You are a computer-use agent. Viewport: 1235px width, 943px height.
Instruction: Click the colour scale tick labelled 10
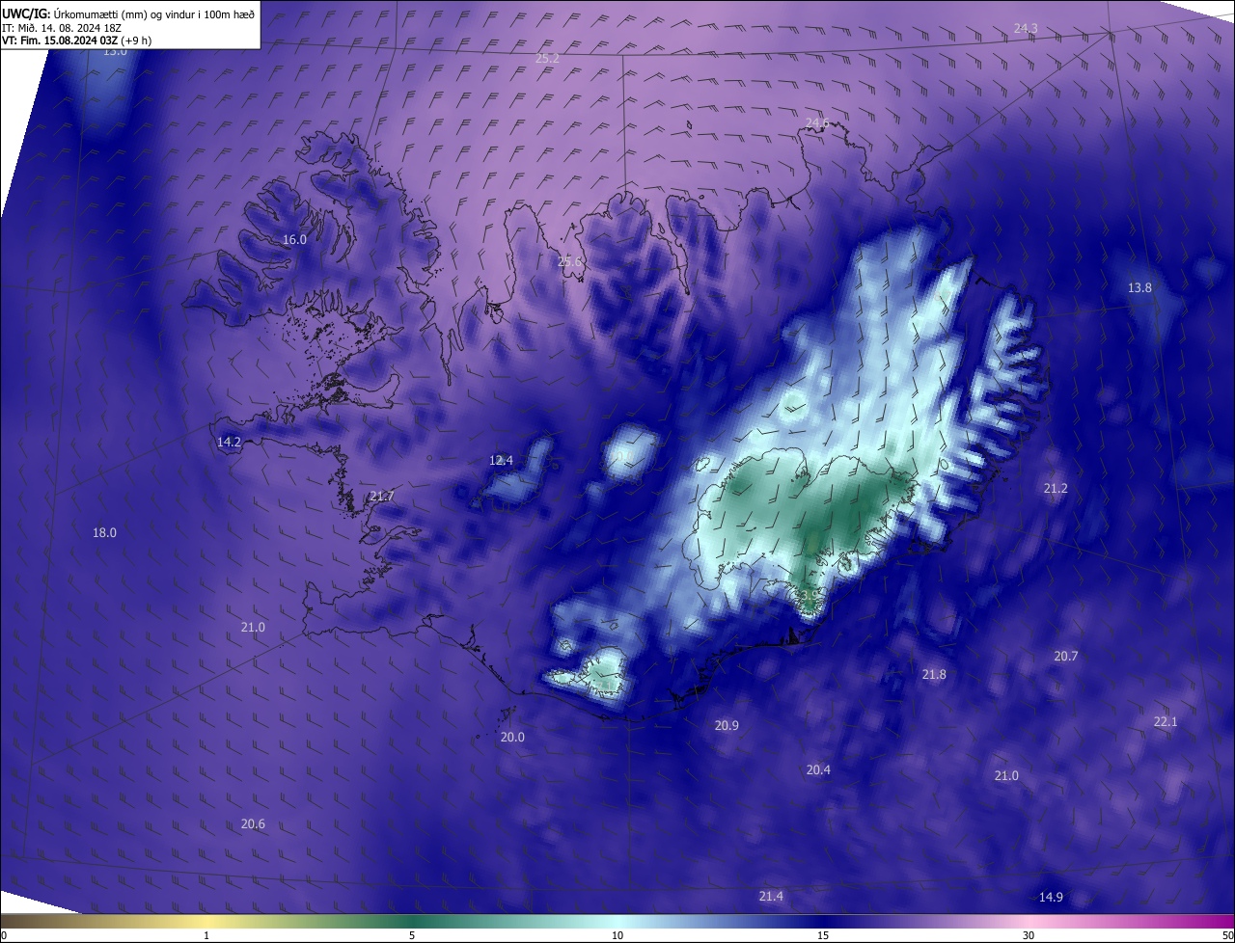[617, 936]
